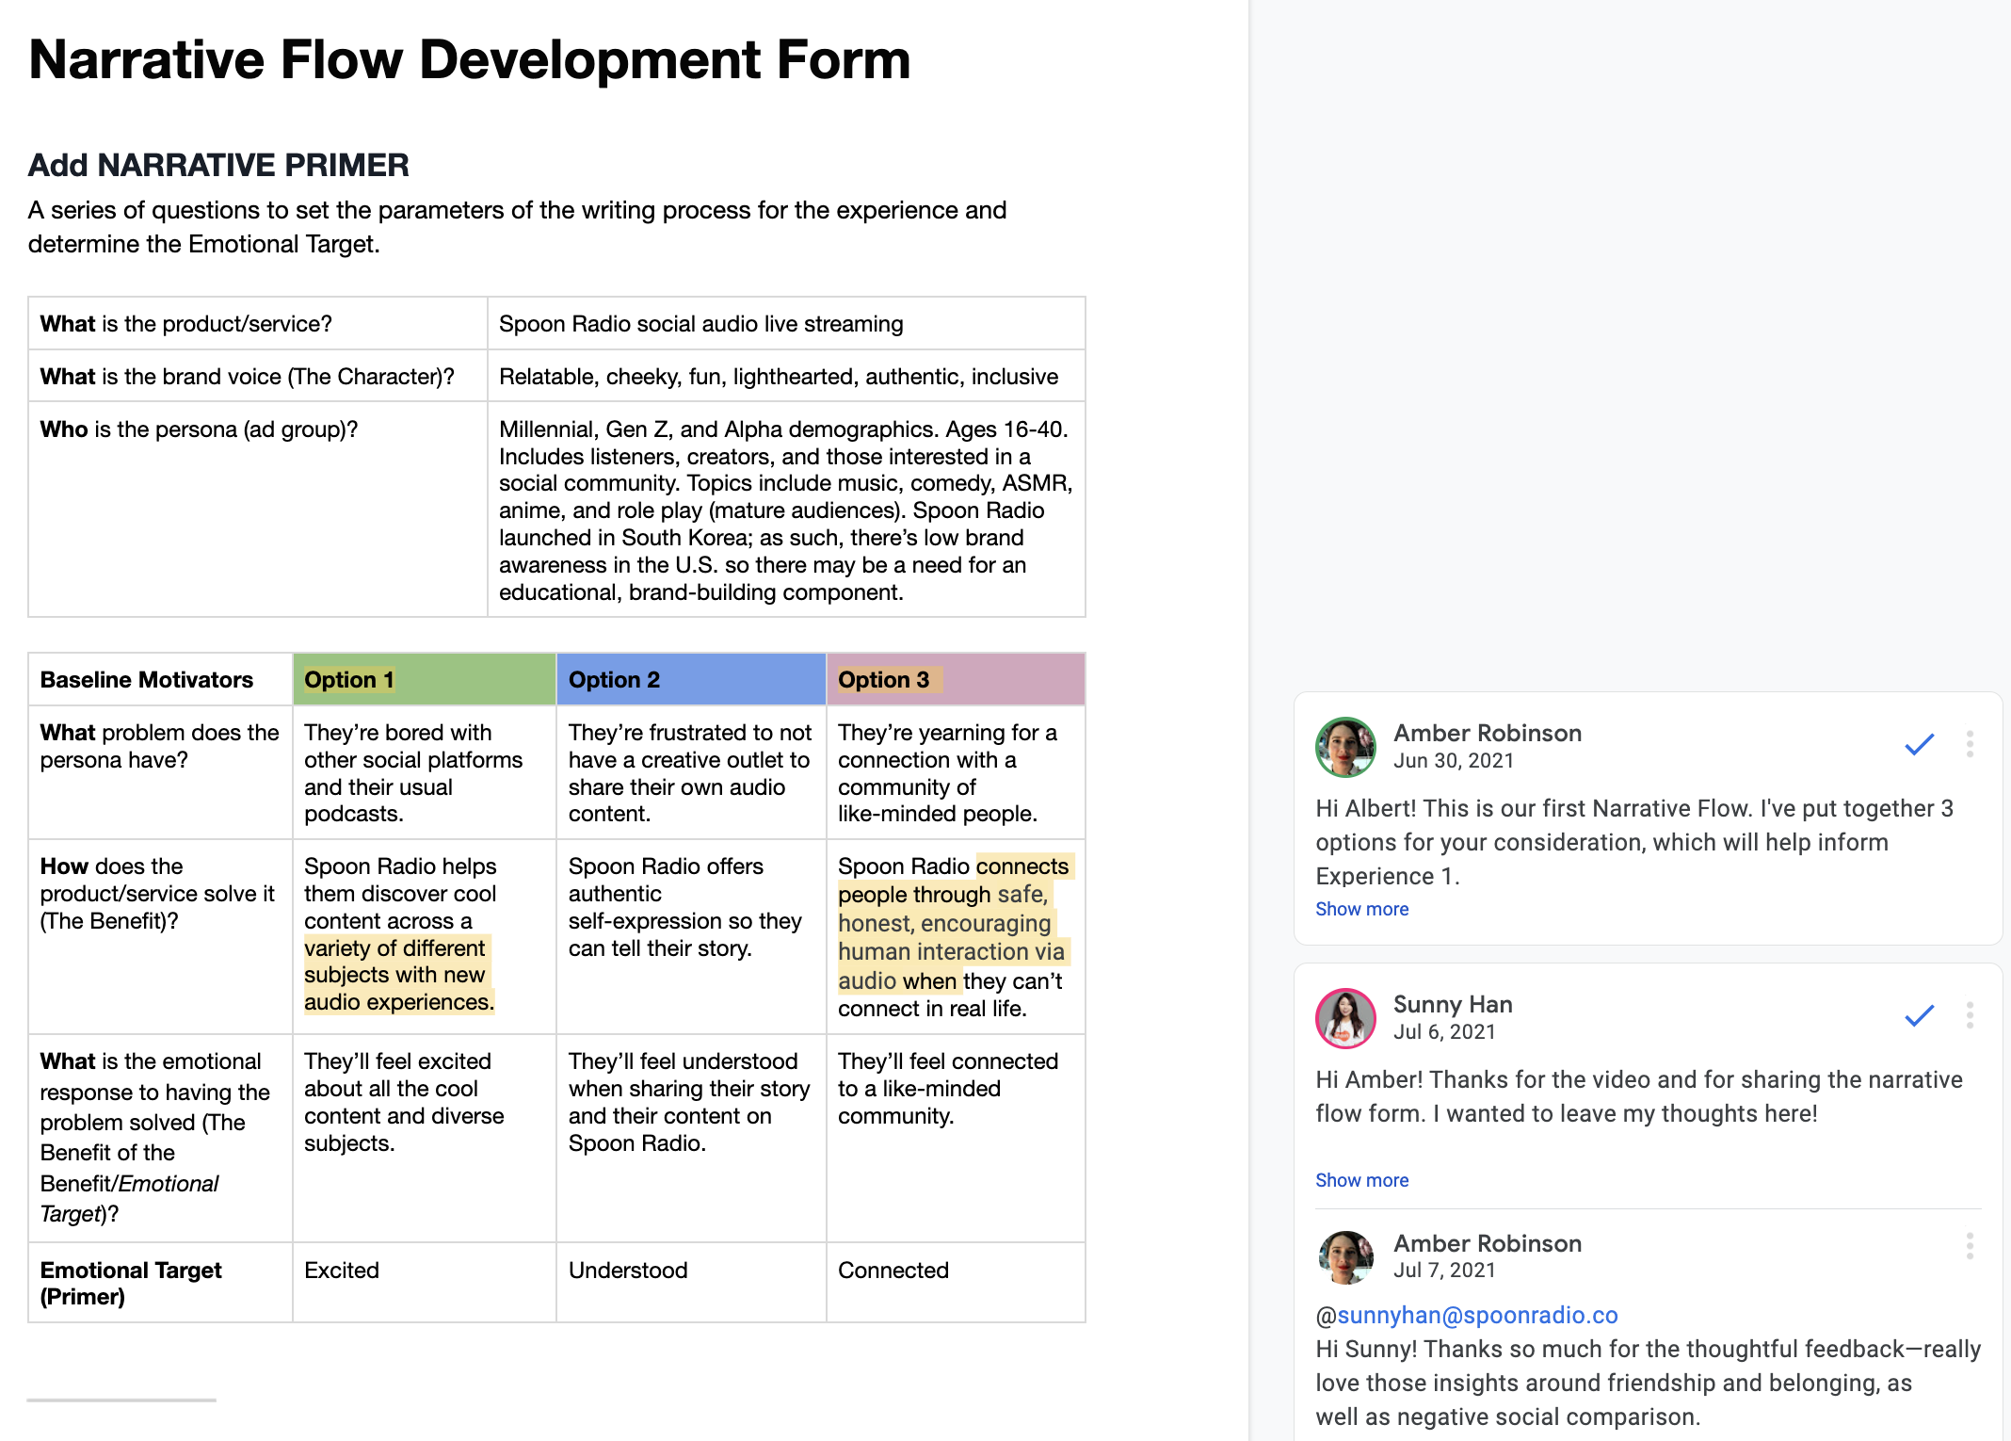2011x1441 pixels.
Task: Click the 'Relatable, cheeky, fun, lighthearted' cell
Action: point(786,376)
